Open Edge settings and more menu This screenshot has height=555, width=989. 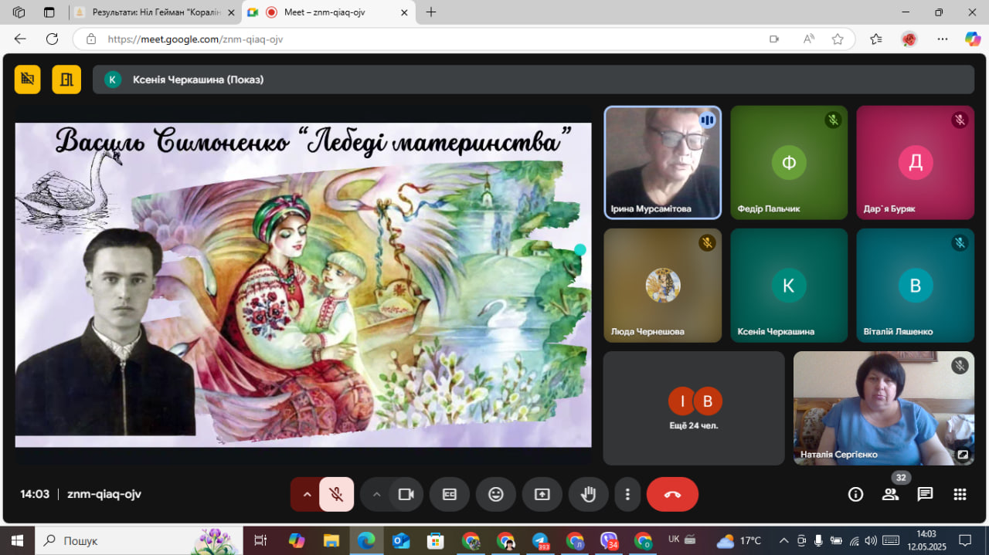coord(943,39)
